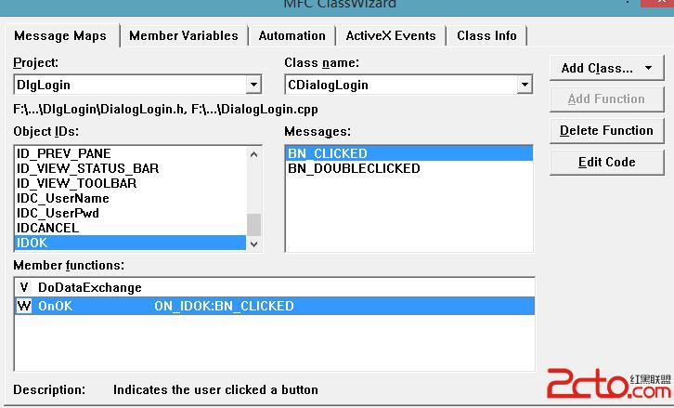The height and width of the screenshot is (408, 674).
Task: Expand the Project dropdown arrow
Action: pos(253,85)
